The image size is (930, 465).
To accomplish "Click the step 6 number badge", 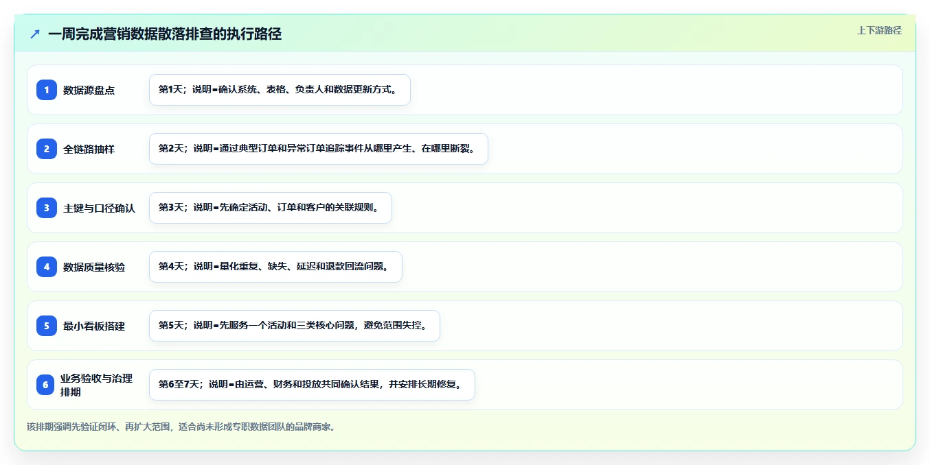I will pyautogui.click(x=45, y=385).
